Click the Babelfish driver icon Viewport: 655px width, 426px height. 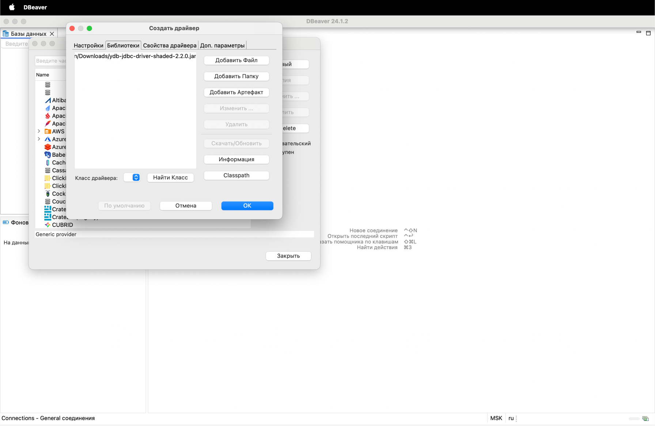[x=48, y=155]
